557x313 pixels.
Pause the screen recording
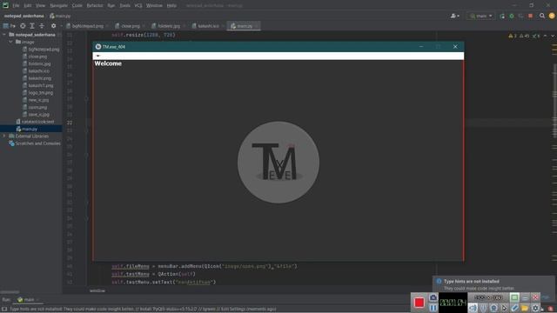[433, 308]
